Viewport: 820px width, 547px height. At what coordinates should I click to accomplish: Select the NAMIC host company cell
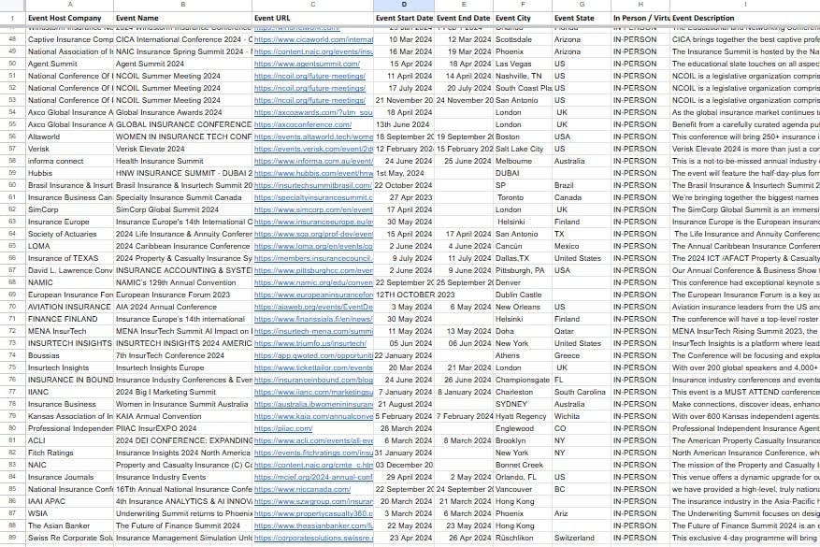click(69, 282)
